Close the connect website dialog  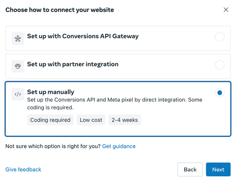(226, 10)
